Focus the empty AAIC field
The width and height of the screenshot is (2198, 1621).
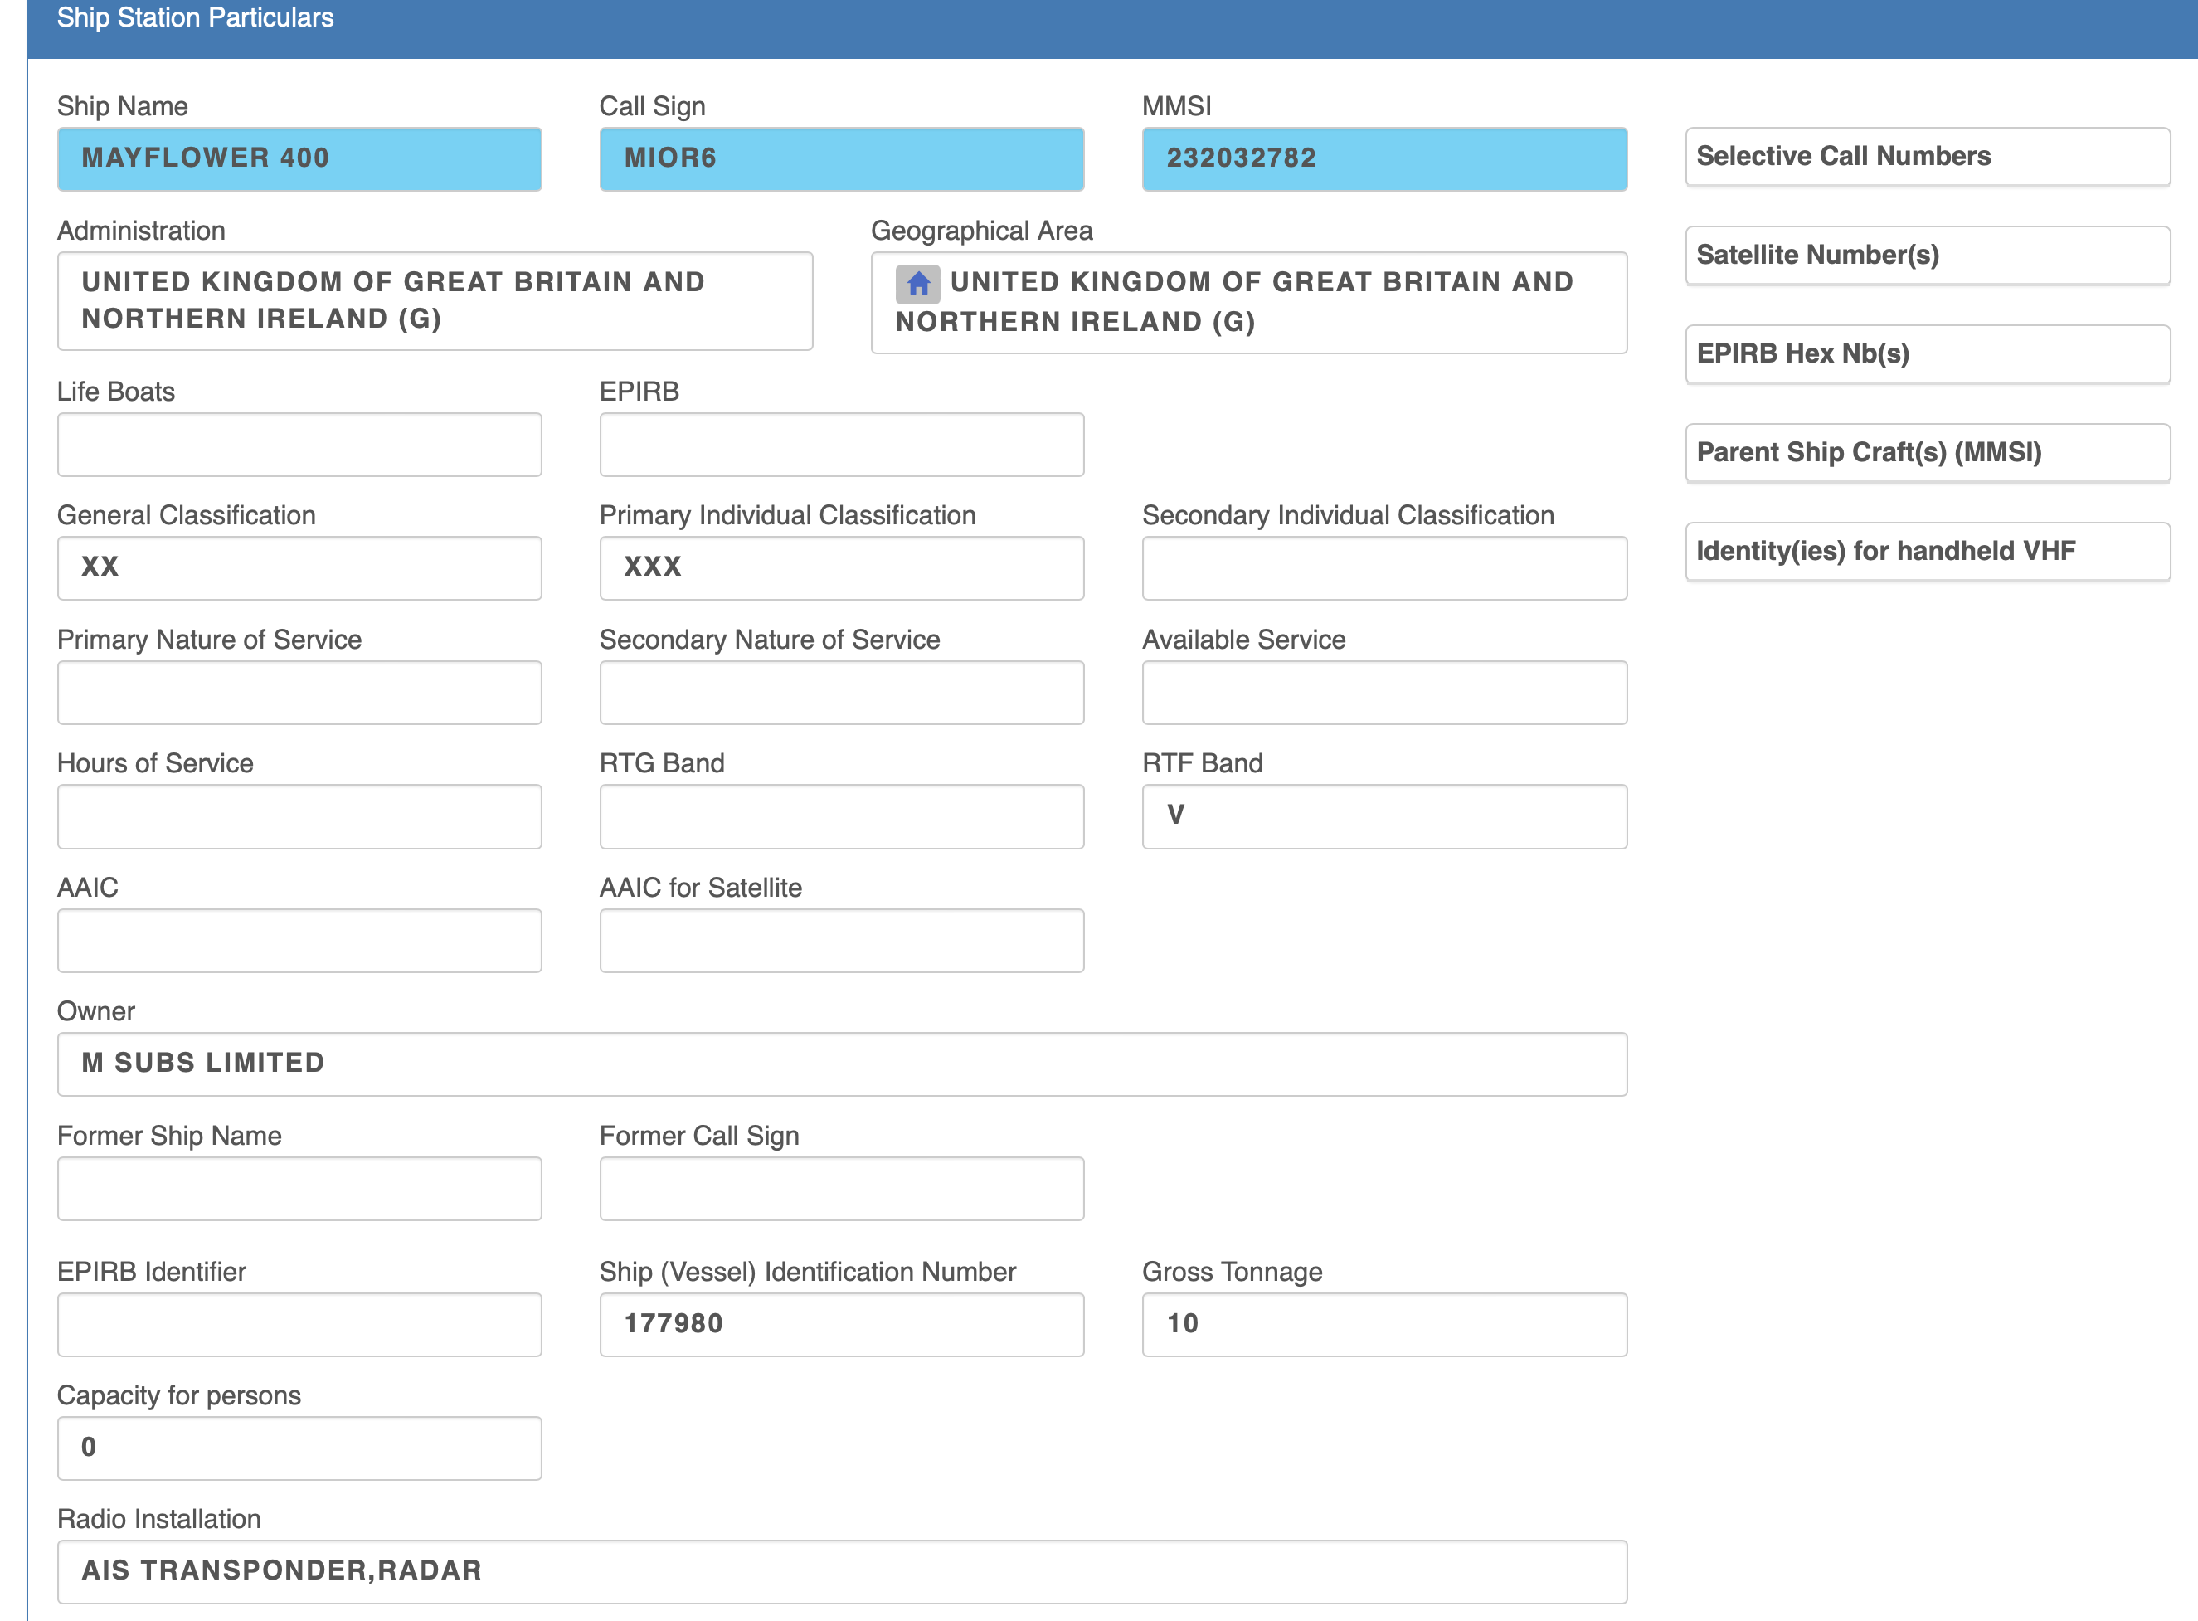[x=299, y=940]
